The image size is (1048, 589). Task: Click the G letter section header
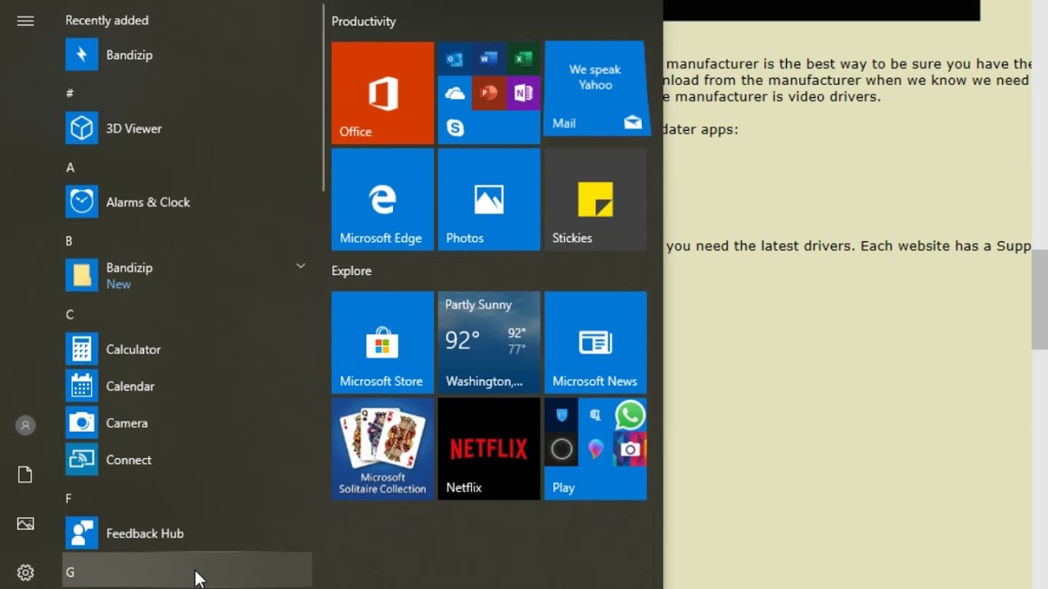(x=187, y=571)
